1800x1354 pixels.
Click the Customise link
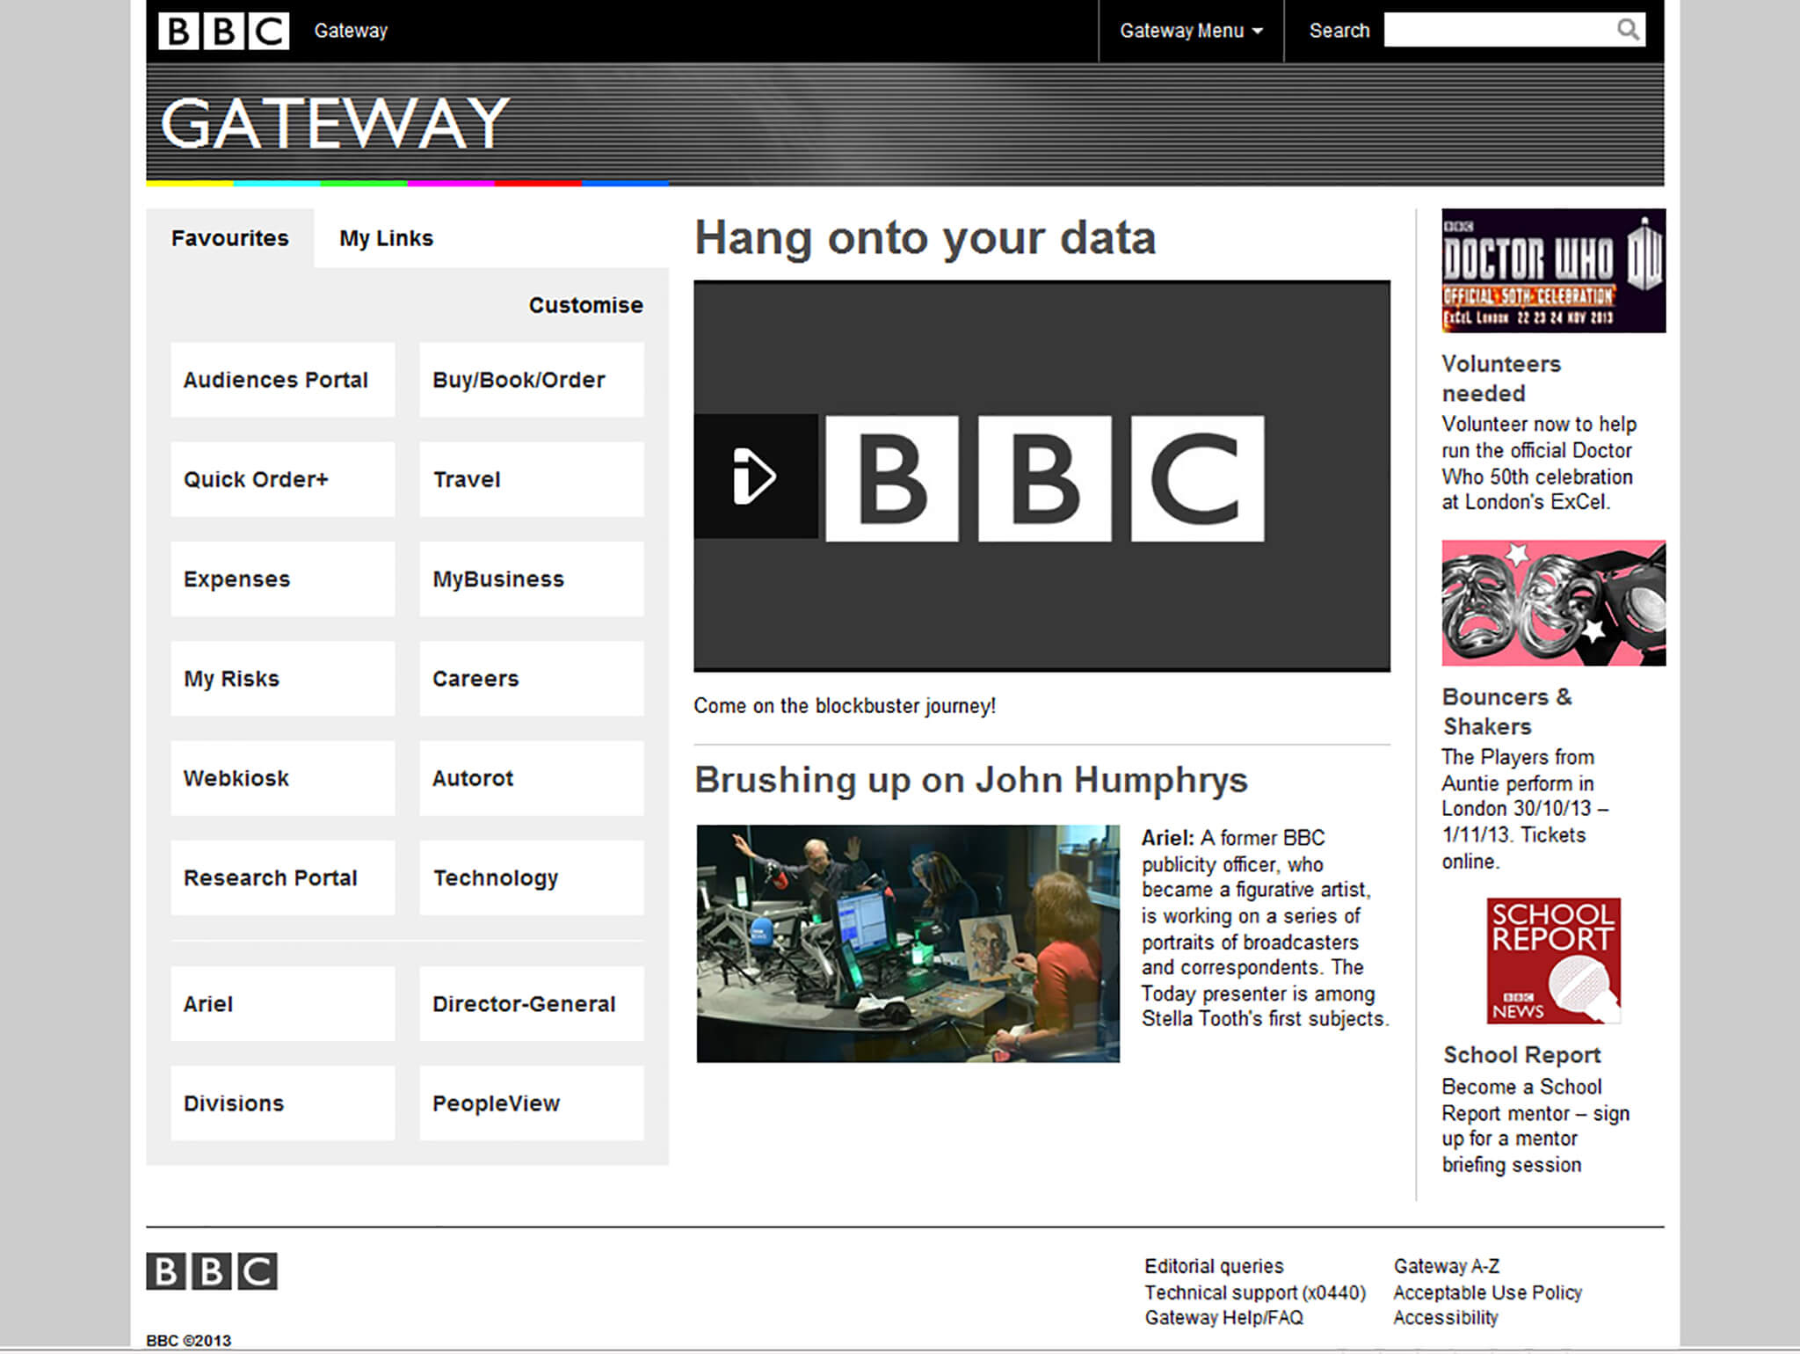(x=585, y=305)
